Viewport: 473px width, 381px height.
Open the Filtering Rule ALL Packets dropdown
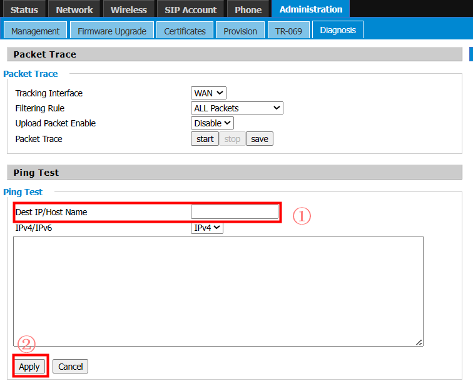tap(236, 108)
